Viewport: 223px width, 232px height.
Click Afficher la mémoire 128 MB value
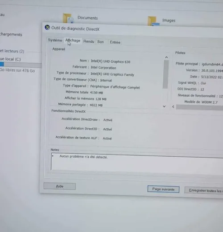click(101, 99)
